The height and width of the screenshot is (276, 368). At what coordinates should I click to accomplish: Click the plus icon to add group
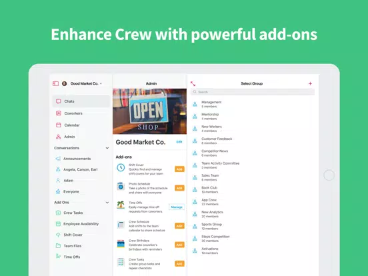point(310,83)
